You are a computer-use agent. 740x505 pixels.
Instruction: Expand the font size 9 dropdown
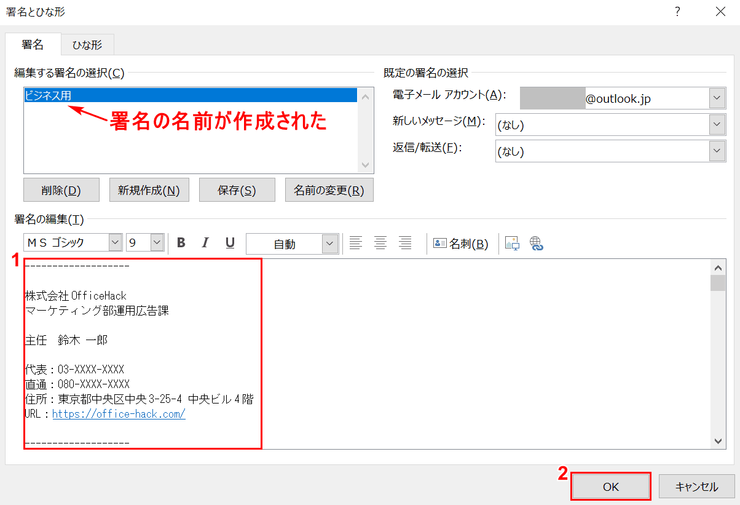157,243
